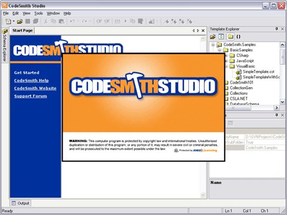The image size is (287, 215).
Task: Collapse the CodeSmith.Samples tree node
Action: (213, 45)
